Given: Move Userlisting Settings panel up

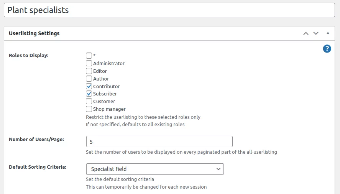Looking at the screenshot, I should [306, 33].
